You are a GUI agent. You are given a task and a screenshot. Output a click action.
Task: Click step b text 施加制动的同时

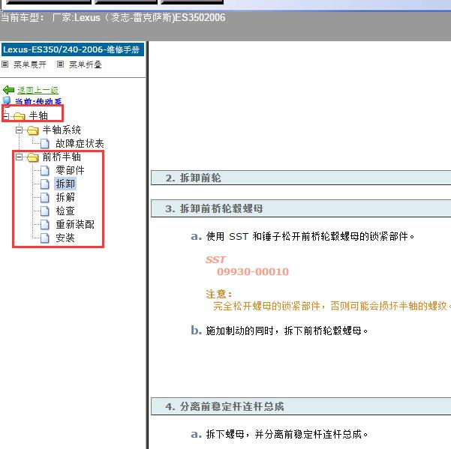287,331
